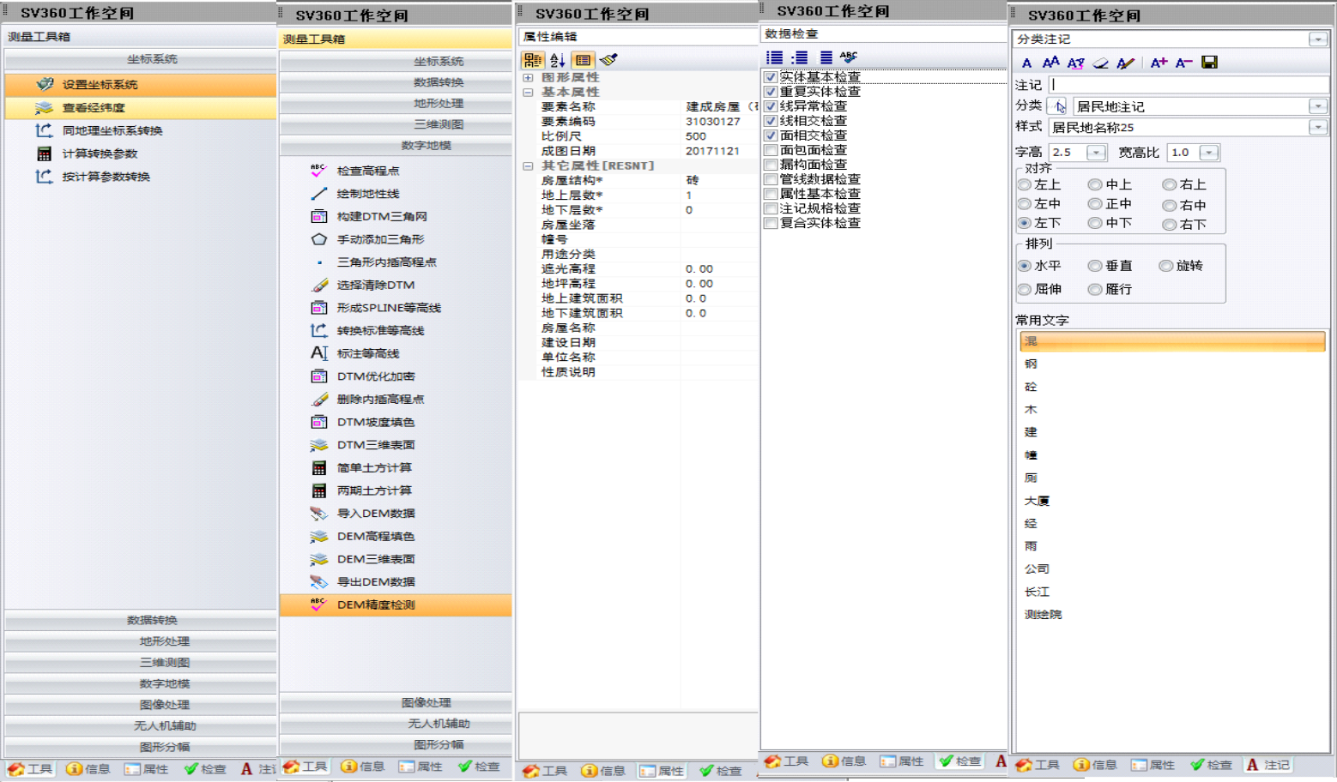Image resolution: width=1337 pixels, height=782 pixels.
Task: Select the DEM精度检测 menu entry
Action: pyautogui.click(x=376, y=605)
